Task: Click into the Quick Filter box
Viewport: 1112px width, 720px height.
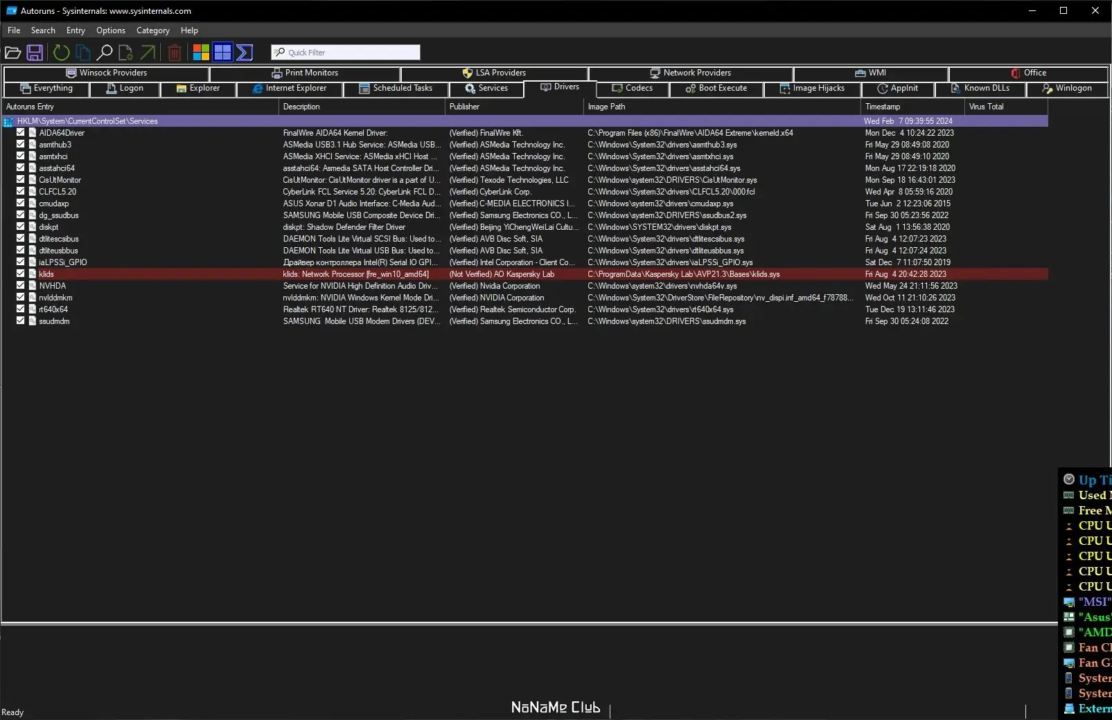Action: tap(346, 53)
